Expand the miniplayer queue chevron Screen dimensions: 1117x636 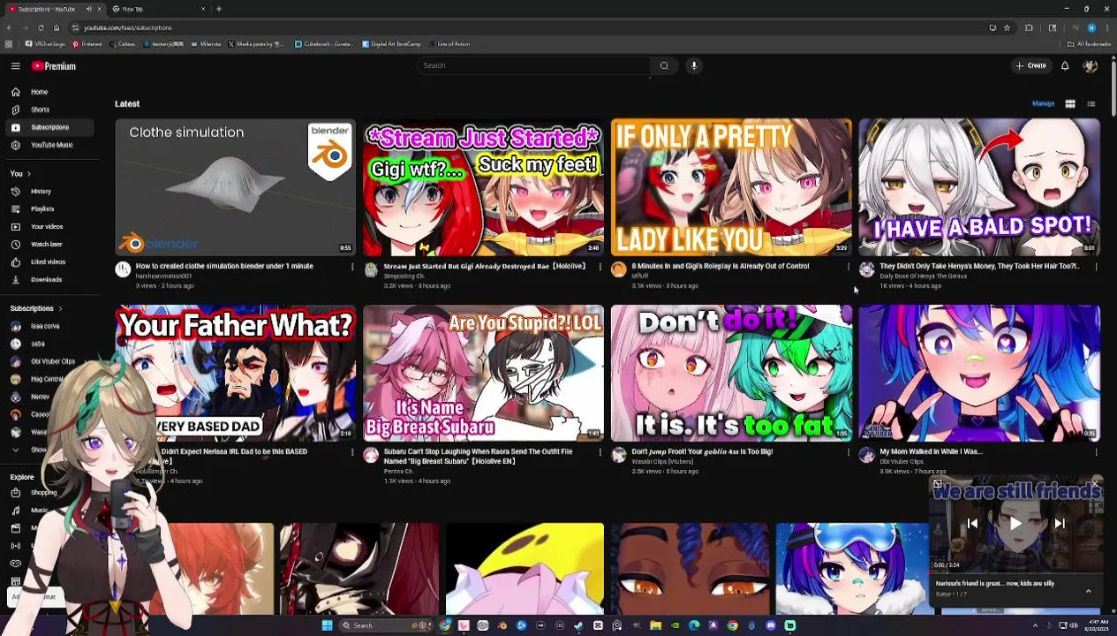click(x=1088, y=591)
